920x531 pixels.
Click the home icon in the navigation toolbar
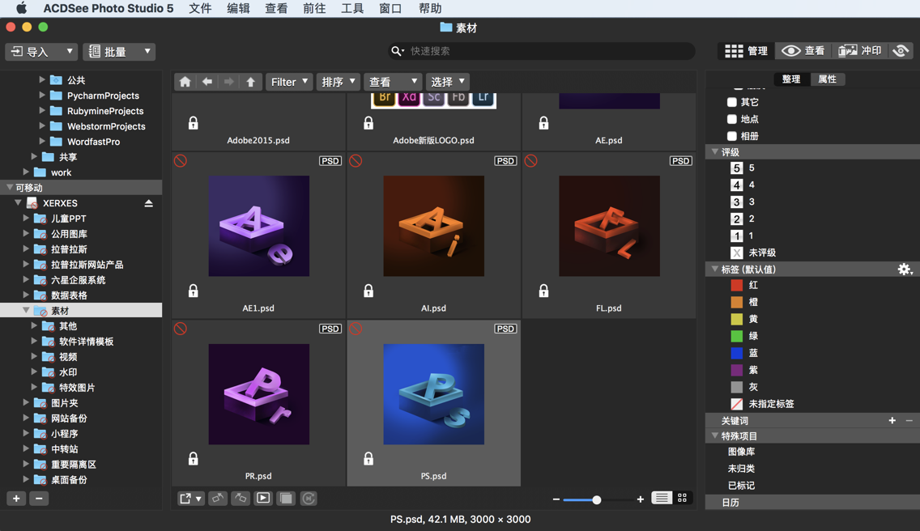click(x=185, y=82)
